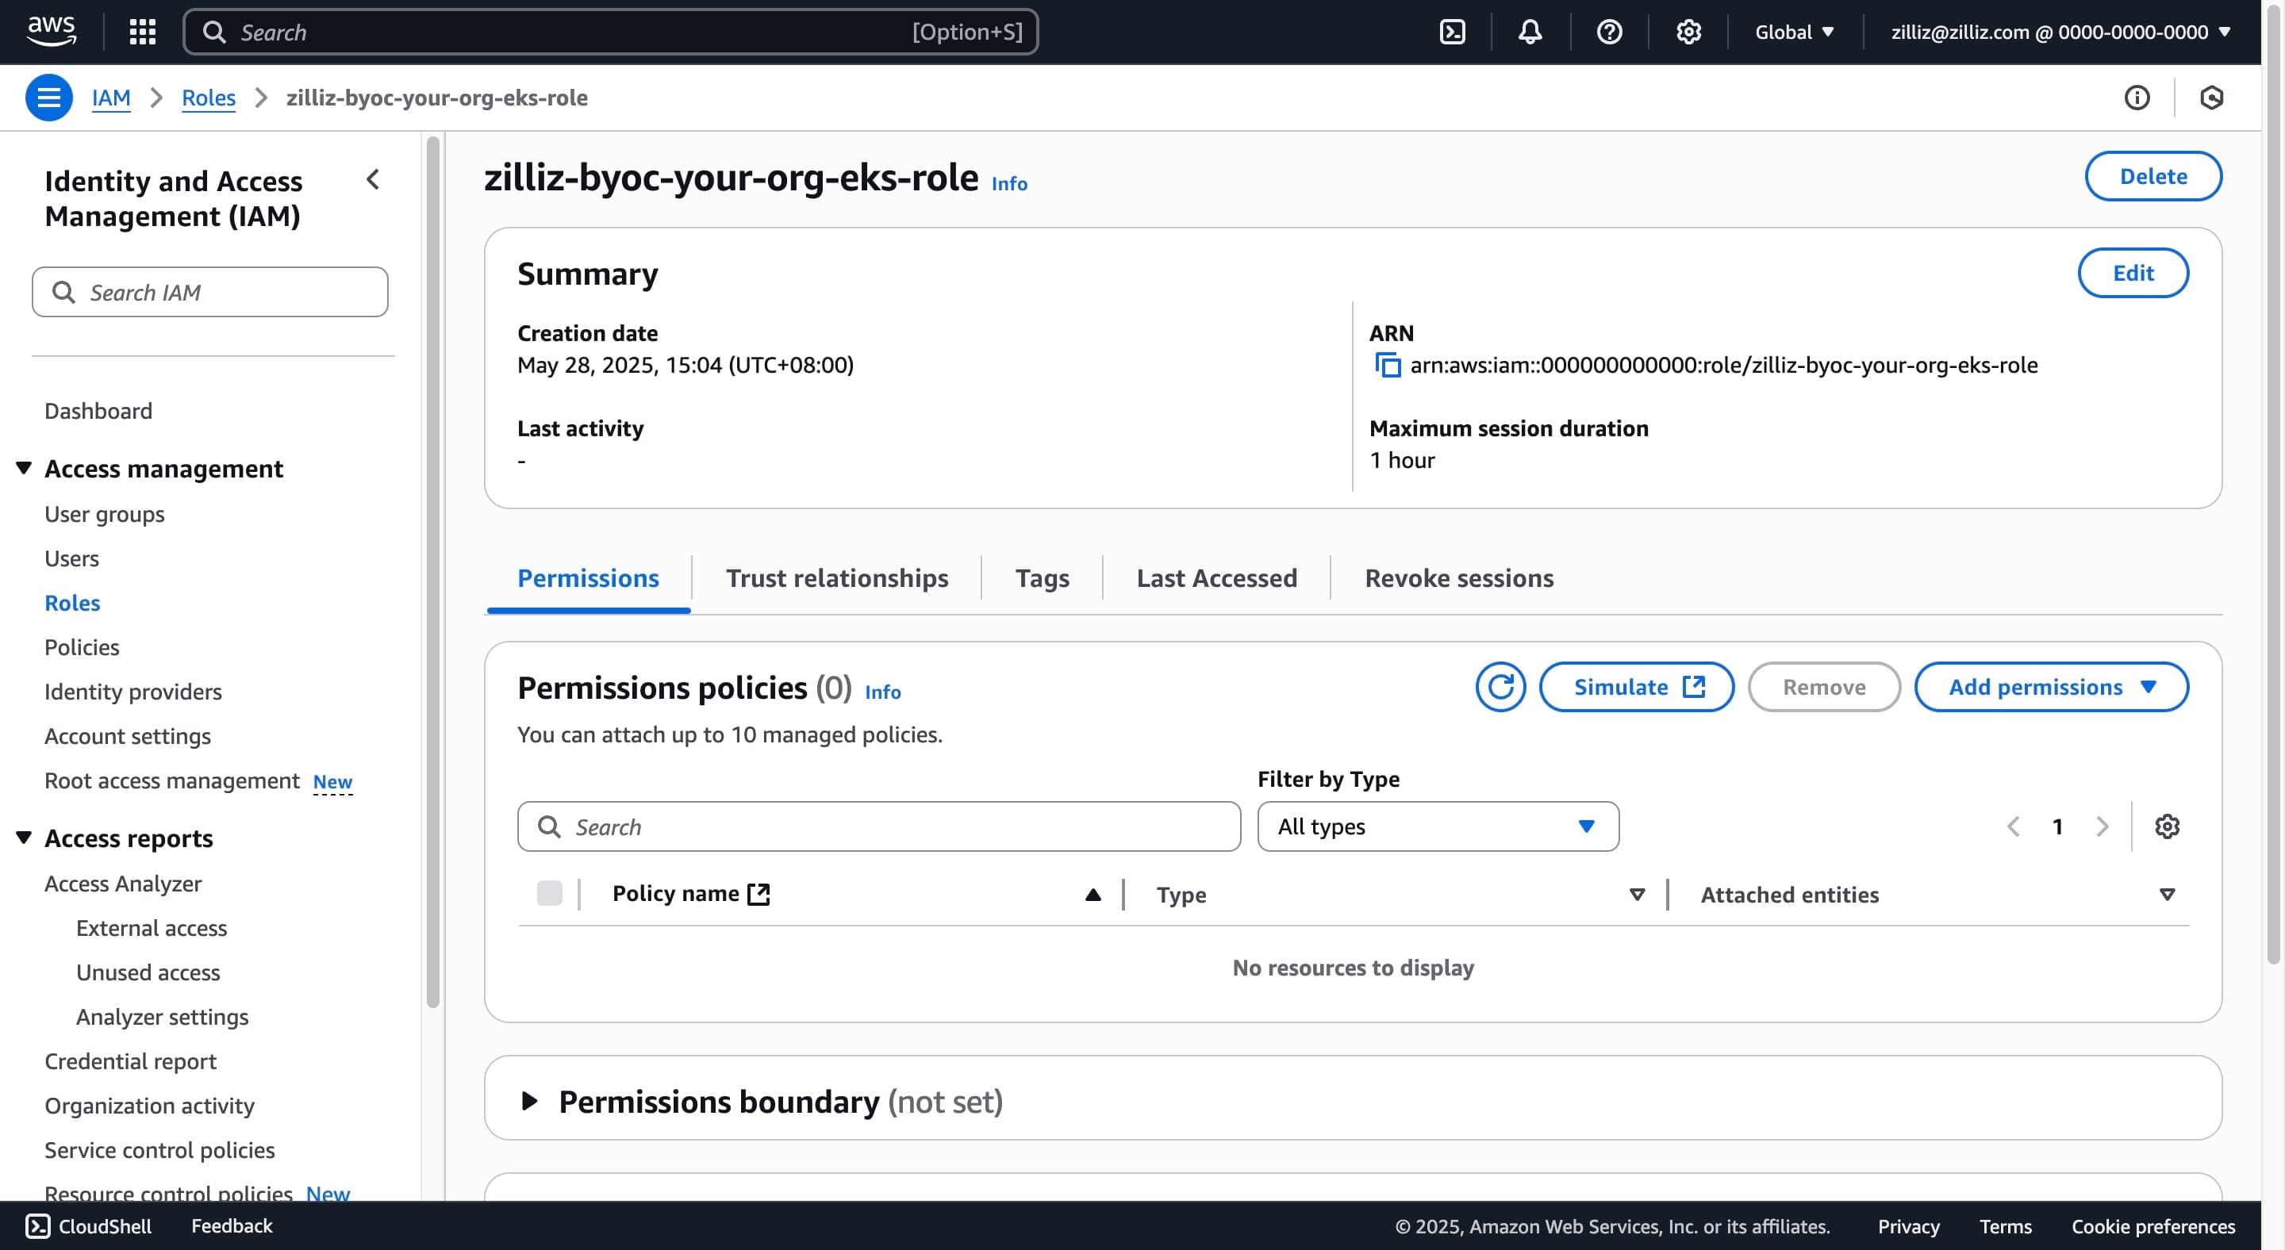
Task: Open the services grid menu icon
Action: tap(143, 32)
